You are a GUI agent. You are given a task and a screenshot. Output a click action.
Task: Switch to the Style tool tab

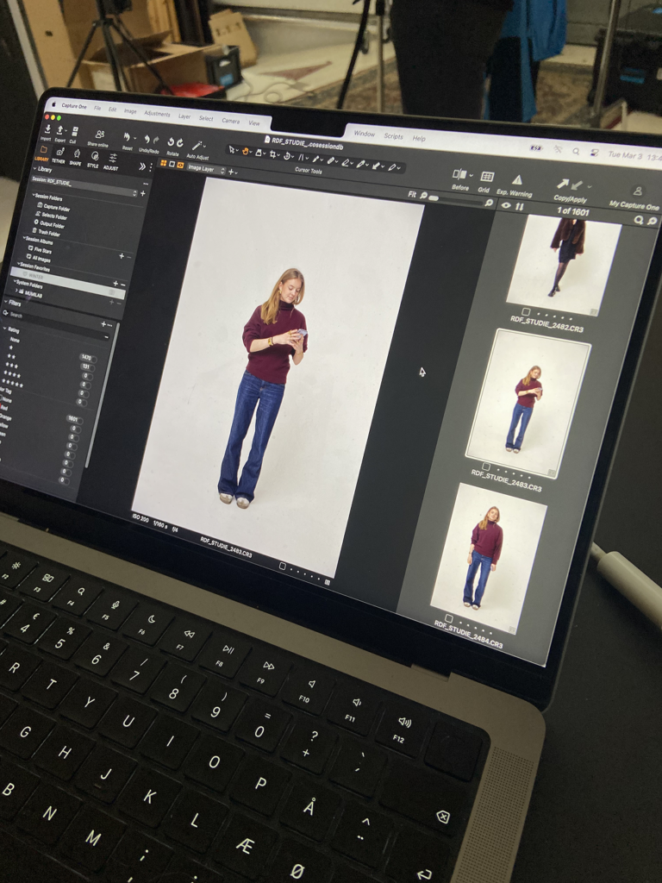click(95, 160)
